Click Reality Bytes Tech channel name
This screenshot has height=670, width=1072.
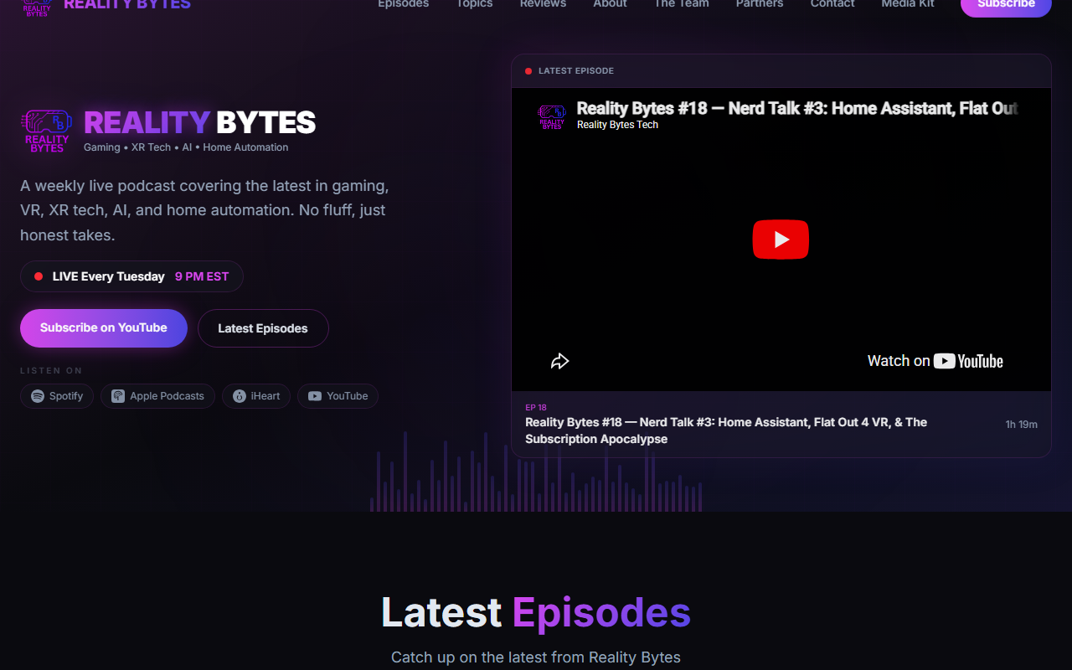point(617,125)
